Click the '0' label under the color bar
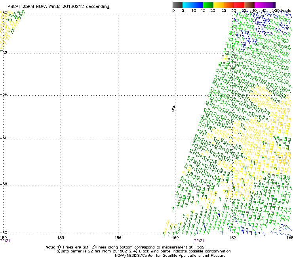 pyautogui.click(x=173, y=11)
